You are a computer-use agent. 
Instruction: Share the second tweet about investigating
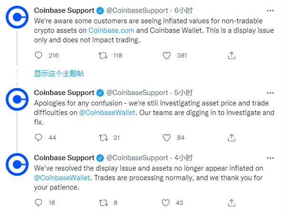point(232,138)
